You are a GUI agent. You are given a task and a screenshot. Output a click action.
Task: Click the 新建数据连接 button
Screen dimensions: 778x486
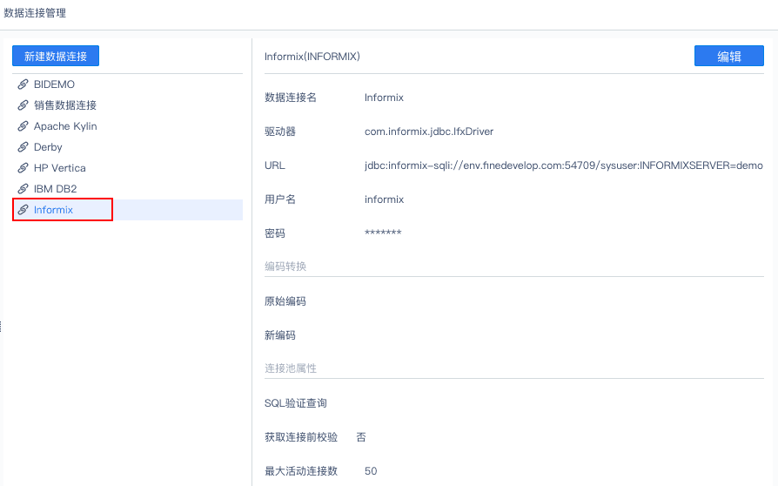coord(56,56)
